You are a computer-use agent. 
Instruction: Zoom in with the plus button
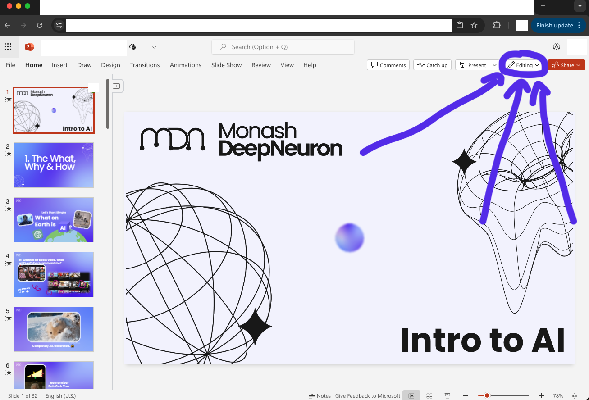(542, 396)
